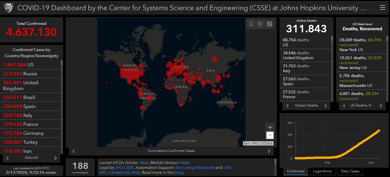Show previous map before Cumulative Confirmed Cases
The image size is (390, 177).
tap(73, 151)
